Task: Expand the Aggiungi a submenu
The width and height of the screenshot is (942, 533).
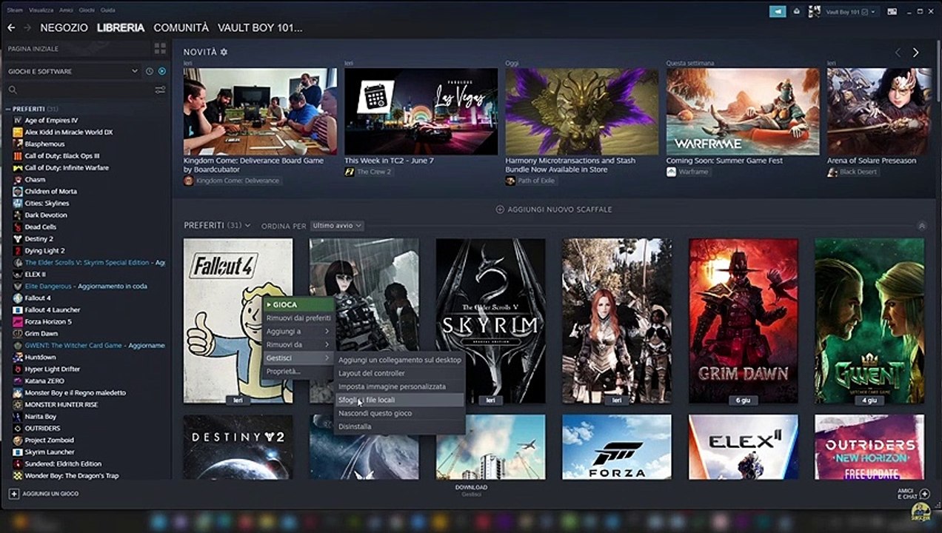Action: click(x=298, y=331)
